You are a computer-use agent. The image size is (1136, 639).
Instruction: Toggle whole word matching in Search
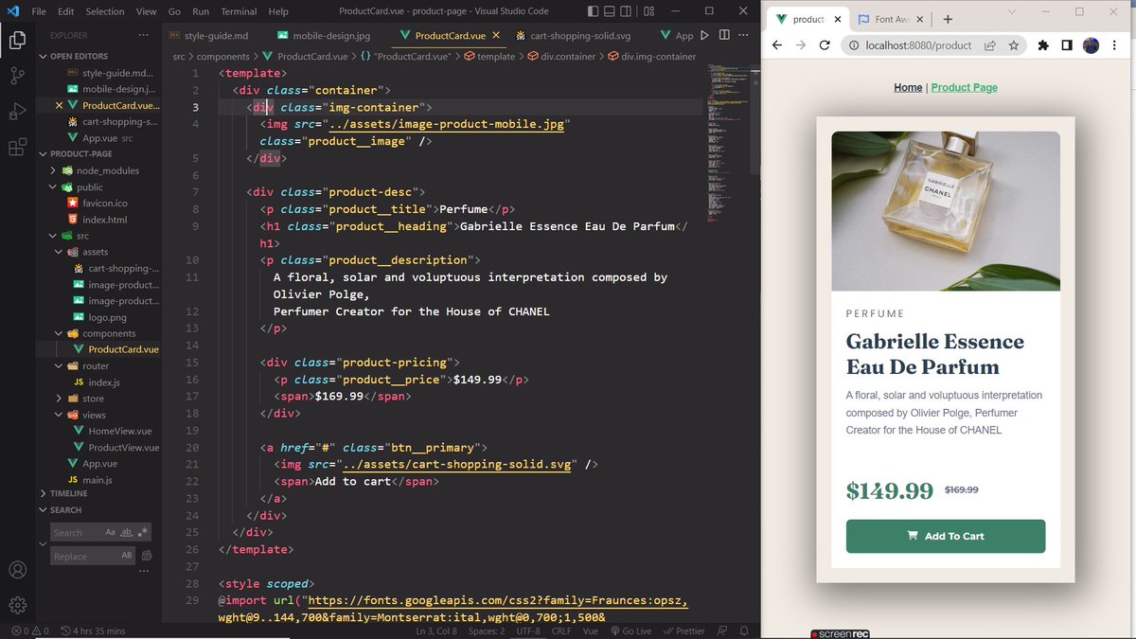pos(125,532)
